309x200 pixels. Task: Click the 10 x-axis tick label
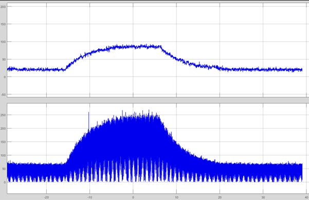pos(176,197)
